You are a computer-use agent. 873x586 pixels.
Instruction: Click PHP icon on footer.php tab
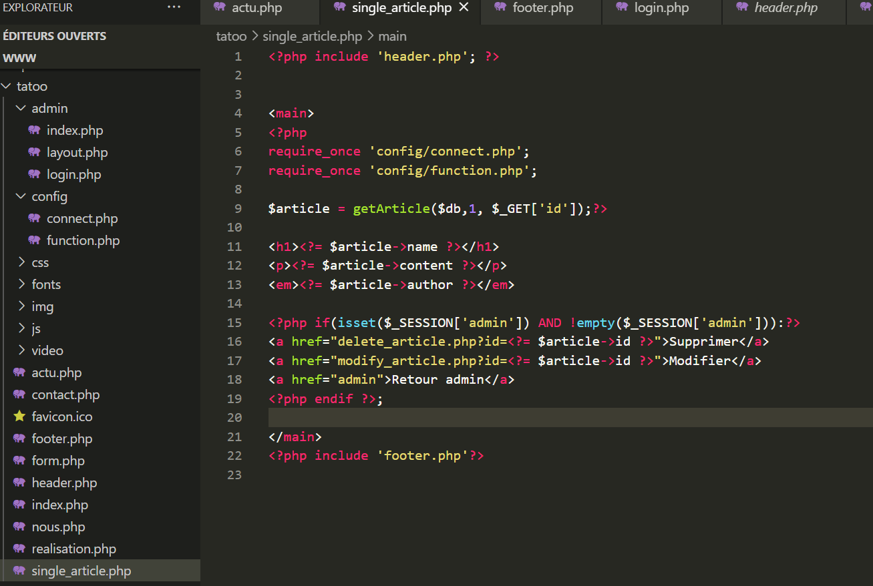click(x=500, y=7)
